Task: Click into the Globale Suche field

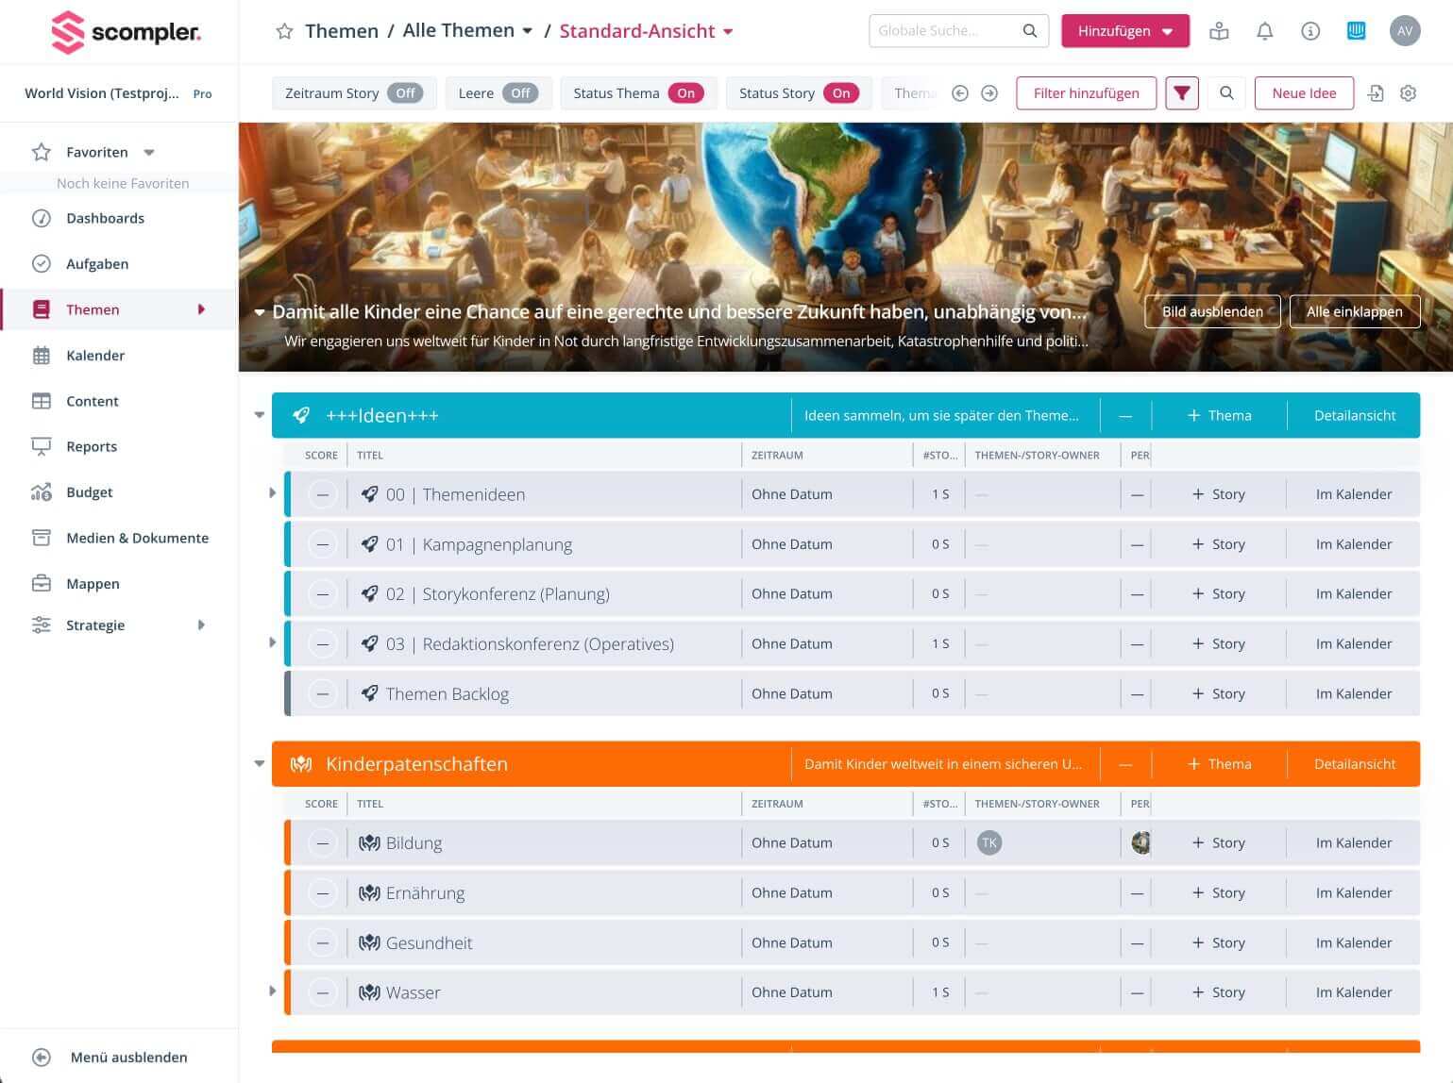Action: click(947, 31)
